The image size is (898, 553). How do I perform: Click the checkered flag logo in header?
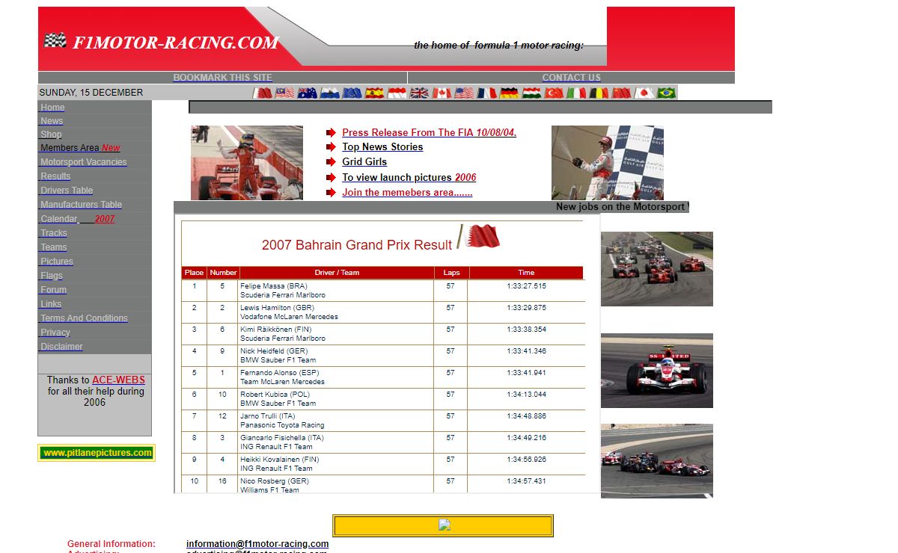[x=55, y=40]
